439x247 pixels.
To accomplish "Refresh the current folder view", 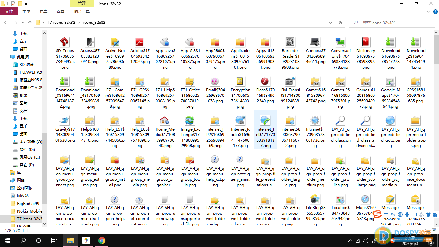I will tap(340, 23).
